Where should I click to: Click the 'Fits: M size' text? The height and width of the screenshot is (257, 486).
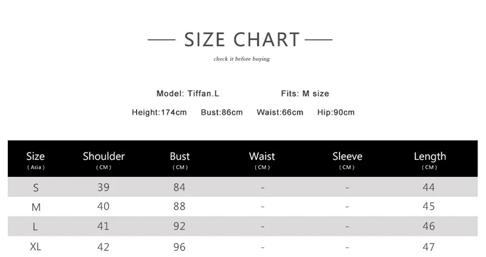point(305,94)
